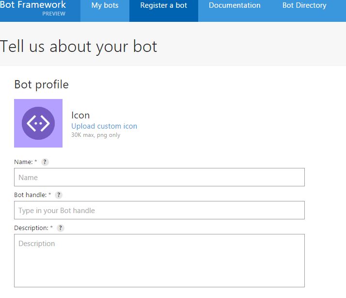Viewport: 346px width, 298px height.
Task: Click the 'Icon' label text
Action: pos(80,115)
